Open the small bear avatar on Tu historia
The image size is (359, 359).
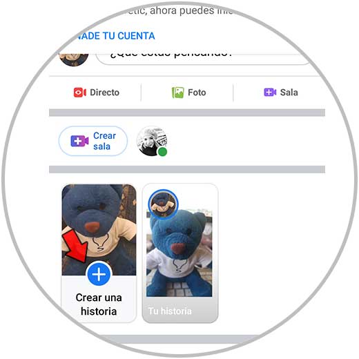click(x=163, y=204)
